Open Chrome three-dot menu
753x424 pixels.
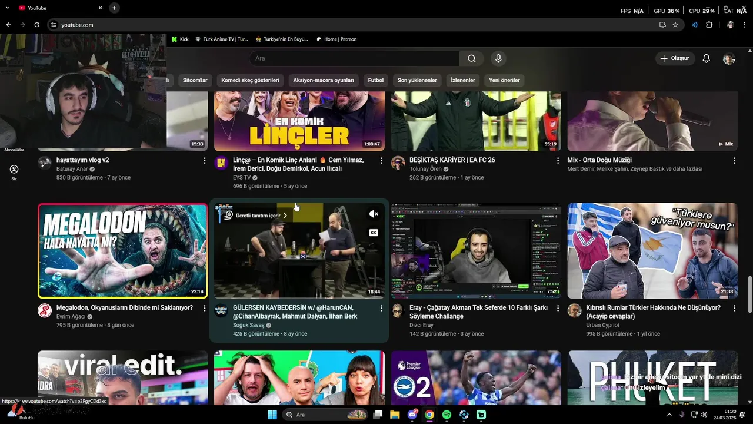point(744,25)
